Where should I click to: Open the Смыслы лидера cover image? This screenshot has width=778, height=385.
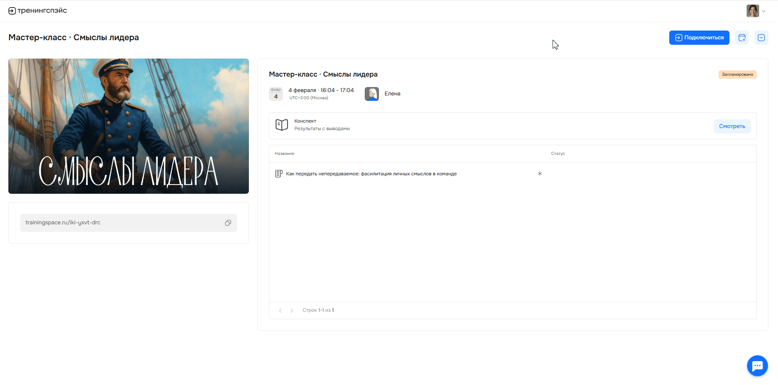pos(128,126)
